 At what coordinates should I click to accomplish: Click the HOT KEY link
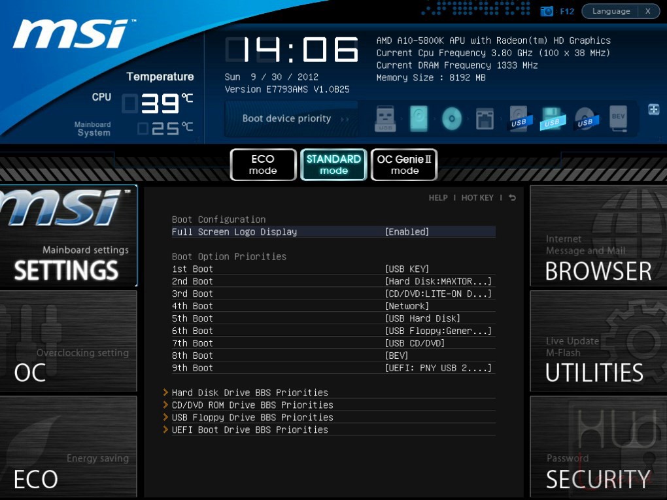coord(477,197)
